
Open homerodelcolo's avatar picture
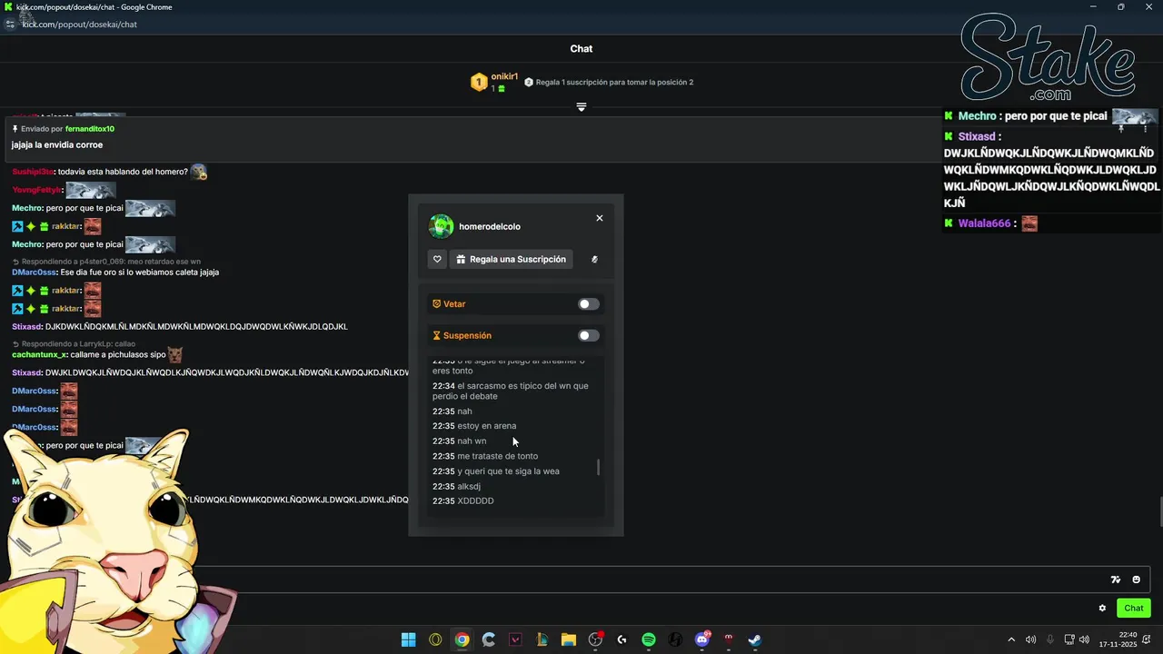point(441,226)
